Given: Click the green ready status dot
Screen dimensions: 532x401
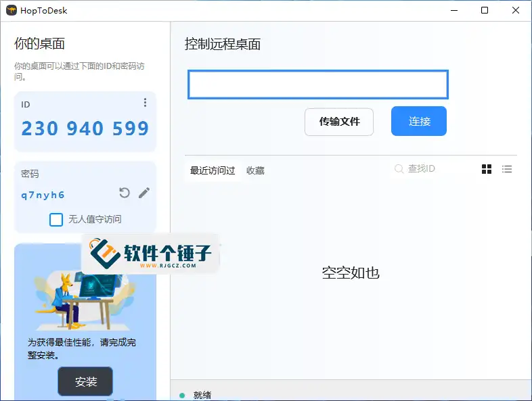Looking at the screenshot, I should tap(182, 395).
